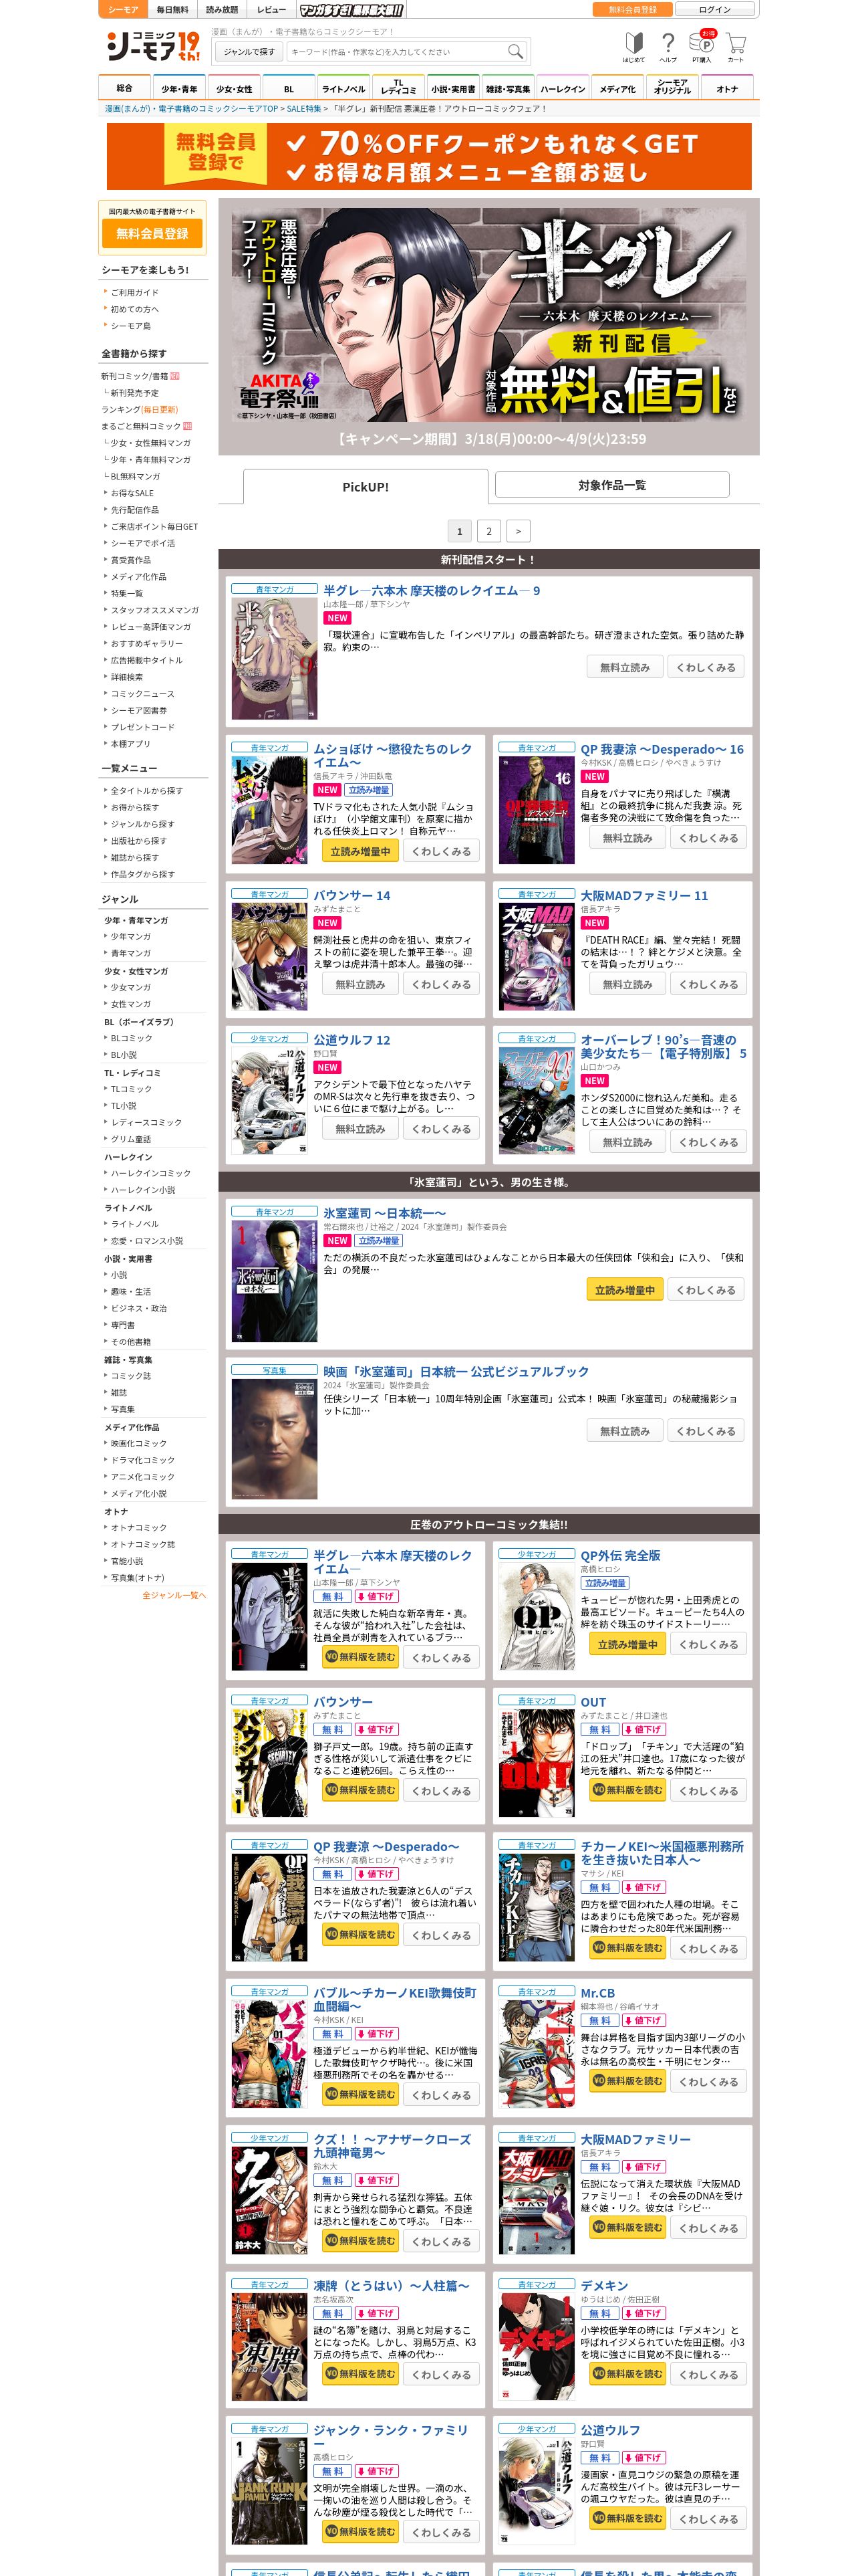Viewport: 858px width, 2576px height.
Task: Open the 公道ウルフ 12 title link
Action: pos(351,1040)
